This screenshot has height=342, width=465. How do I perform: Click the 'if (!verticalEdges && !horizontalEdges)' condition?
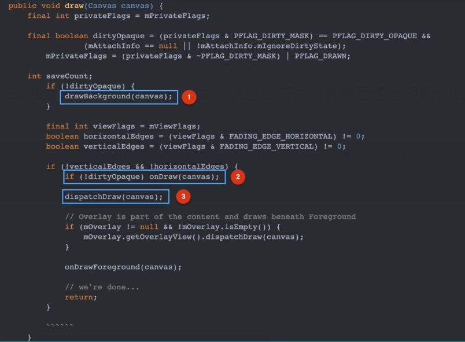(x=137, y=167)
